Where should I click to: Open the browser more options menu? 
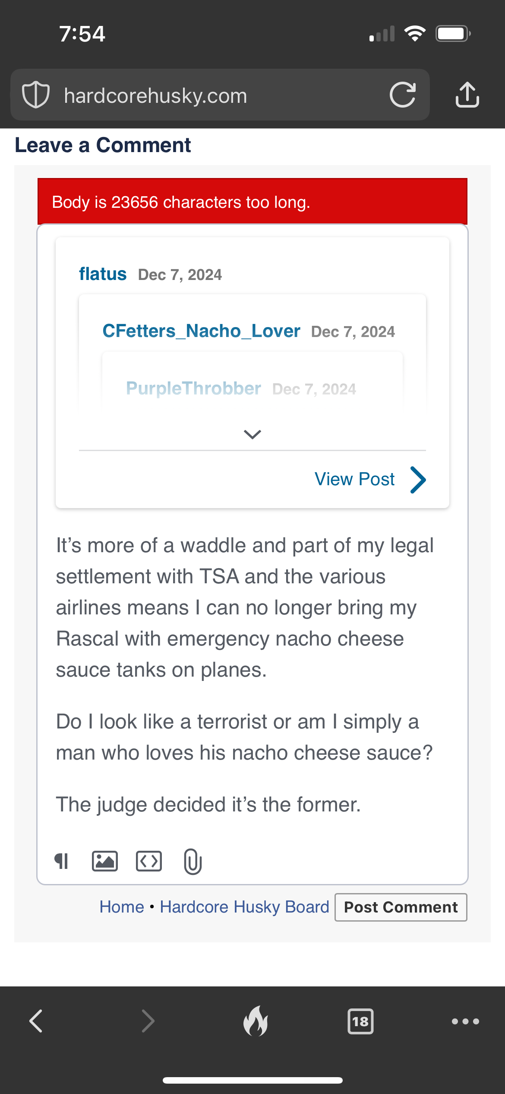[465, 1021]
